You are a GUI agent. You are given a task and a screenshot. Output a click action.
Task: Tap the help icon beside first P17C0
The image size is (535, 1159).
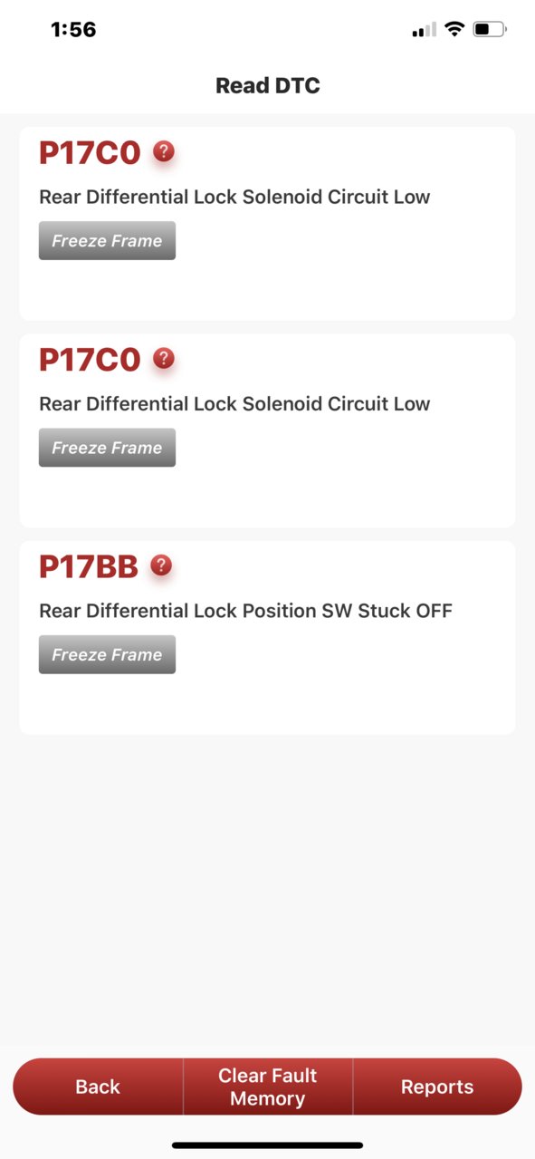pos(164,151)
